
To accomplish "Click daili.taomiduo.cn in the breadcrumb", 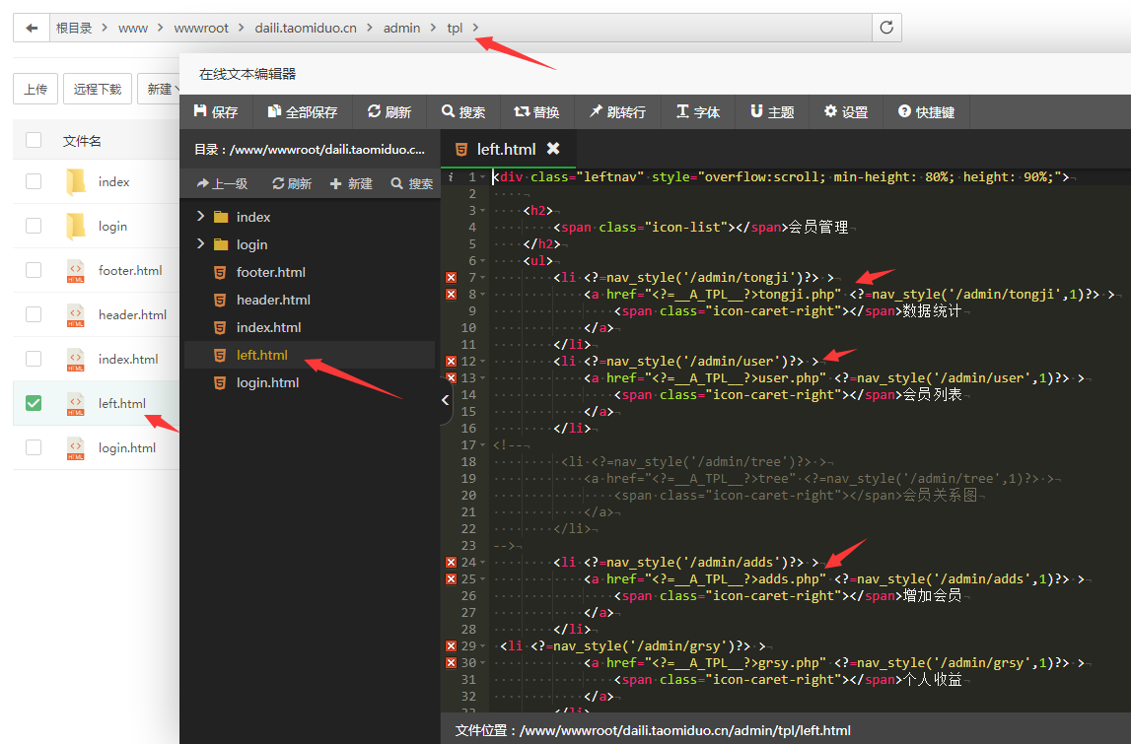I will pos(305,29).
